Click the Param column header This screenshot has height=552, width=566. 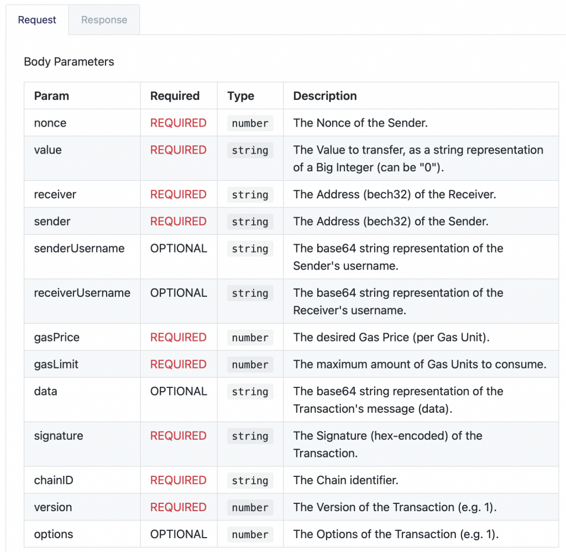coord(50,96)
